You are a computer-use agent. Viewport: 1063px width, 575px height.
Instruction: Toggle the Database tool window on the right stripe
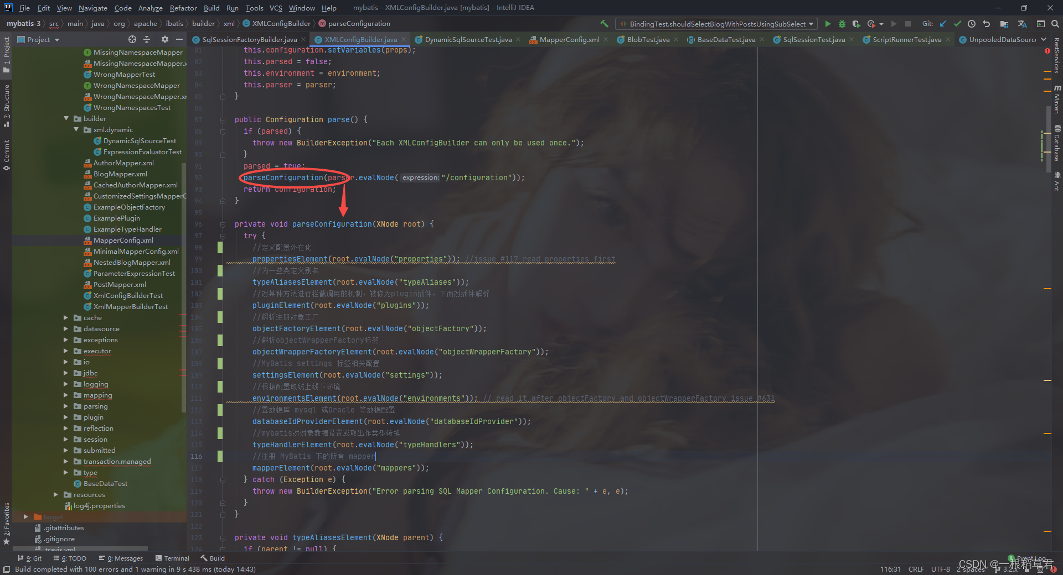[x=1057, y=143]
